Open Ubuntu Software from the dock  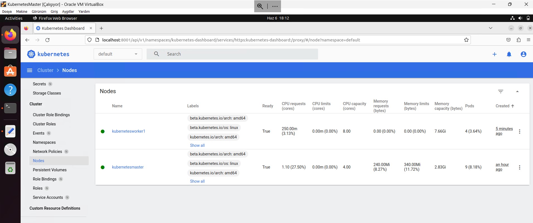pos(10,71)
